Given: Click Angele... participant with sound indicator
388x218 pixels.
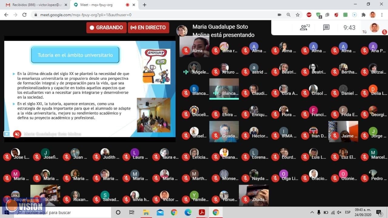Looking at the screenshot, I should pyautogui.click(x=194, y=68).
